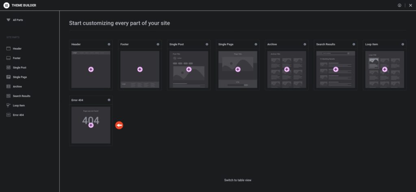Click the Loop Item card title
The width and height of the screenshot is (416, 192).
pyautogui.click(x=371, y=44)
